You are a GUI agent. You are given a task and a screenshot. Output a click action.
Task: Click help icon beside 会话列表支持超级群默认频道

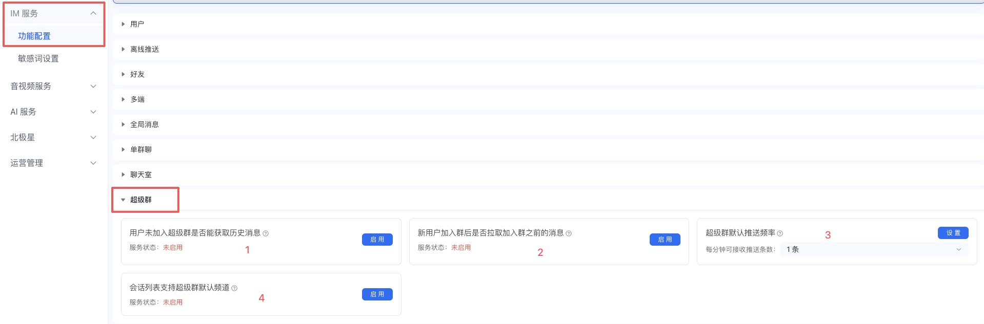pyautogui.click(x=234, y=288)
